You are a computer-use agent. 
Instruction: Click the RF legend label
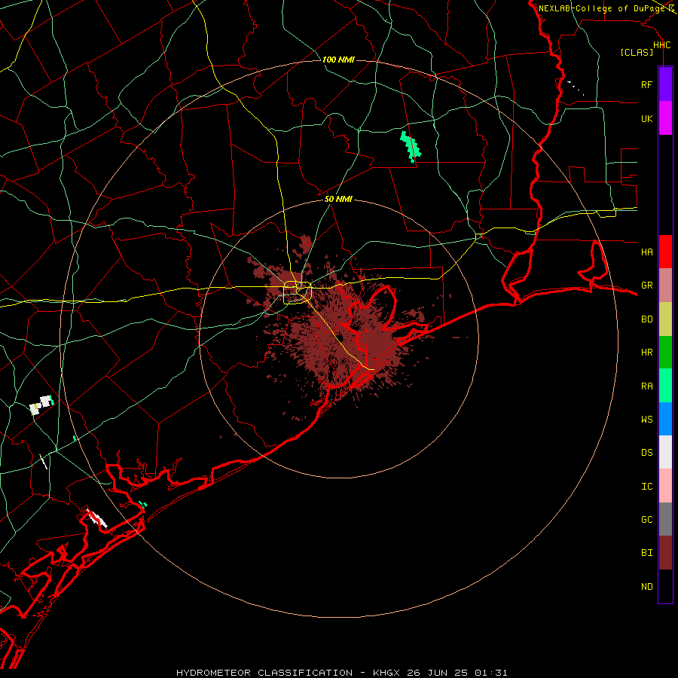click(x=647, y=84)
